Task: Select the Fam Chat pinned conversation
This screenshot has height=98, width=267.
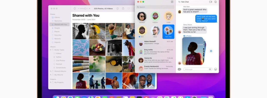Action: [x=168, y=32]
